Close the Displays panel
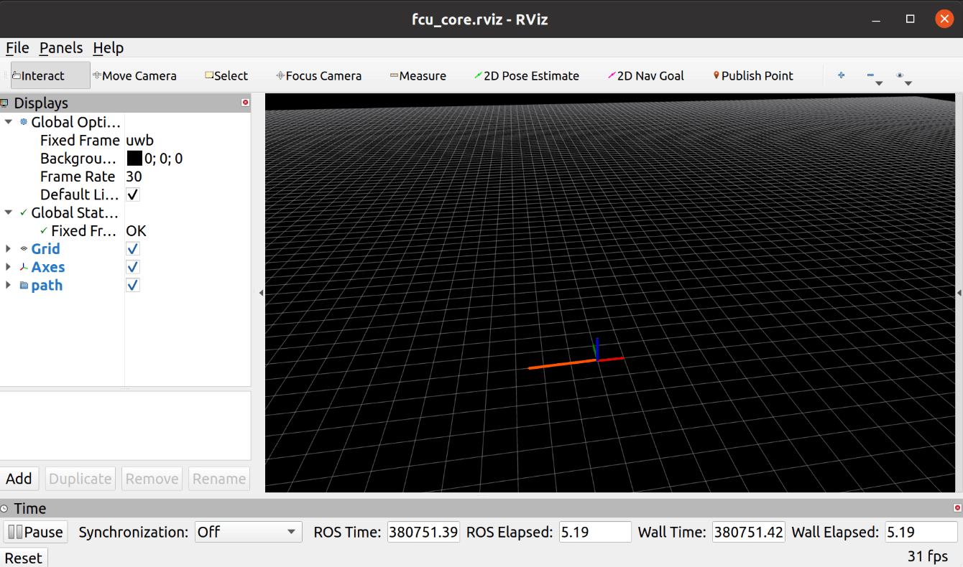Image resolution: width=963 pixels, height=567 pixels. 245,103
